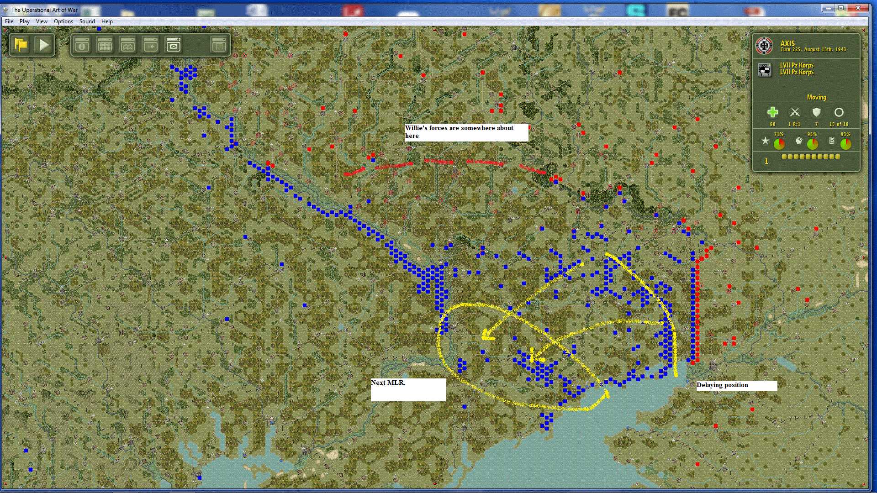
Task: Click the supply pie chart next to jerrycan
Action: [x=845, y=144]
